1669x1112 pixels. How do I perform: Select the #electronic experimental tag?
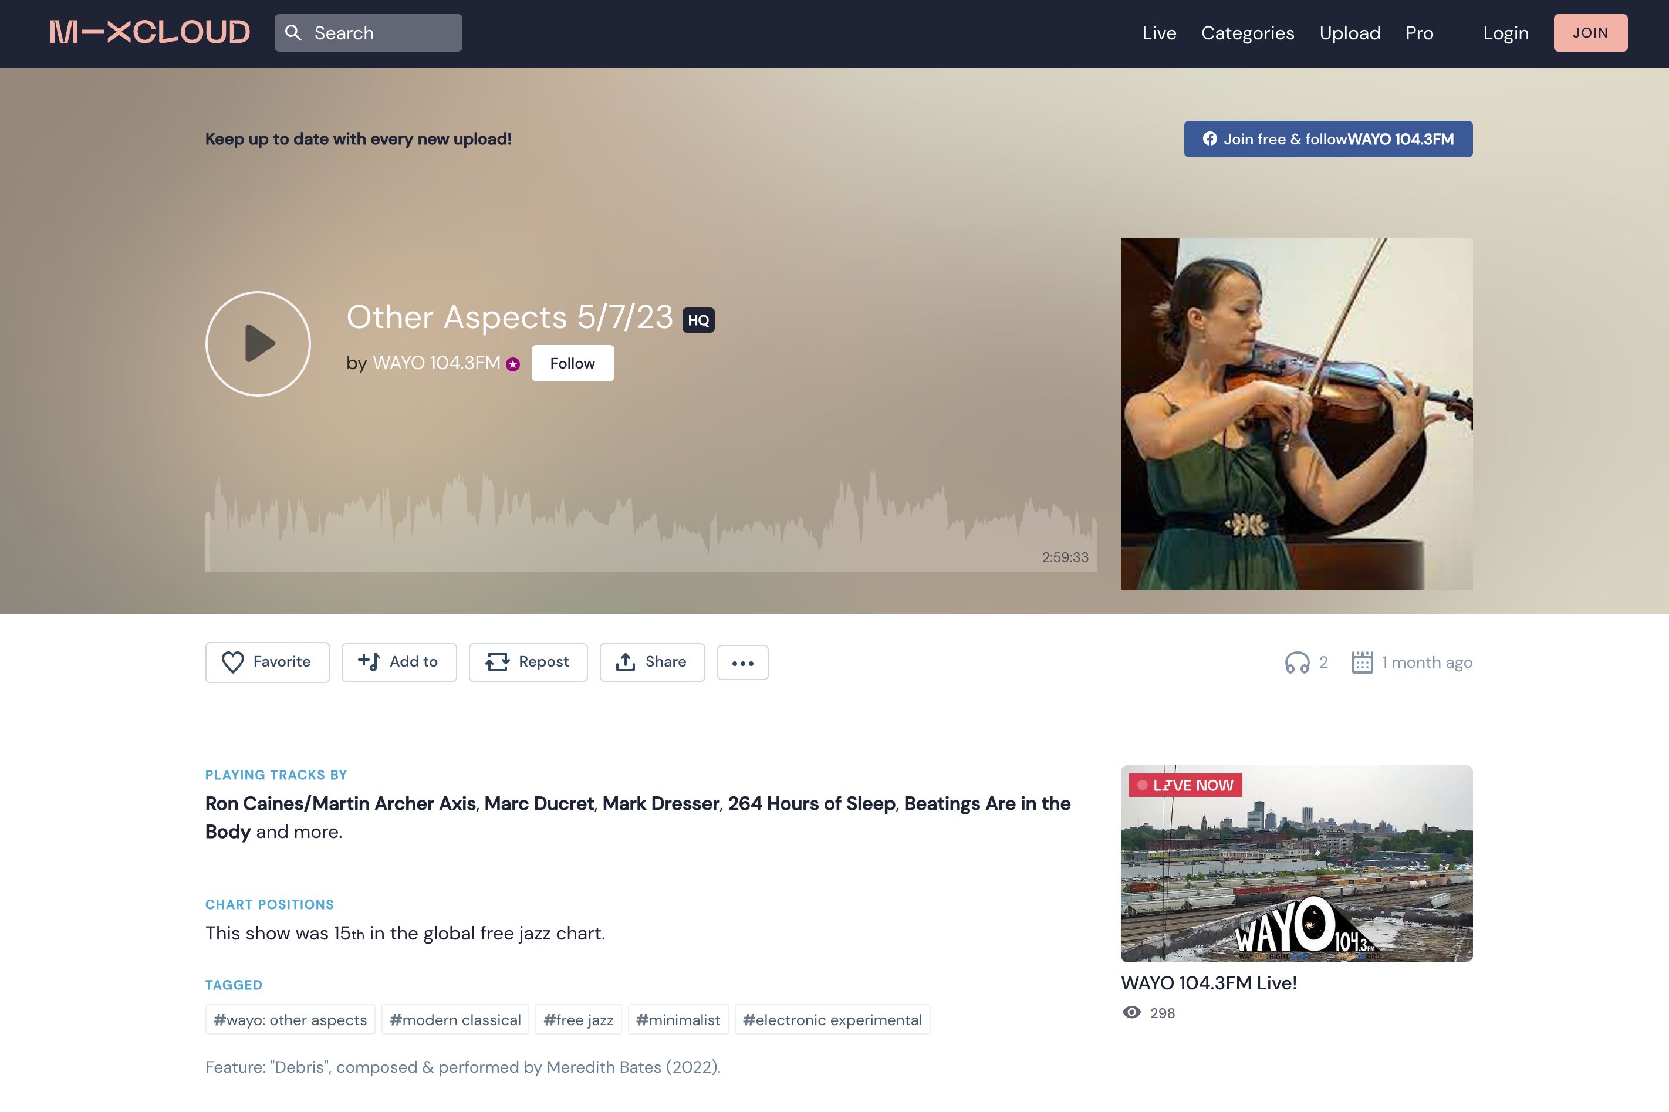pyautogui.click(x=832, y=1020)
